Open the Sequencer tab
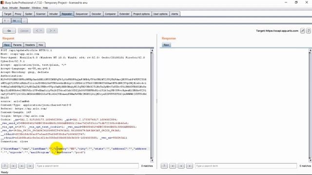Viewport: 312px width, 175px height. (81, 14)
